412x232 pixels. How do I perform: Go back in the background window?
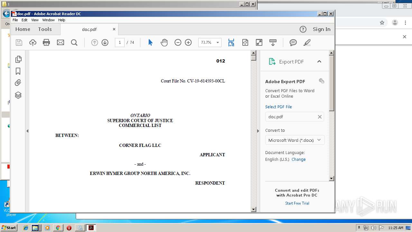coord(6,14)
